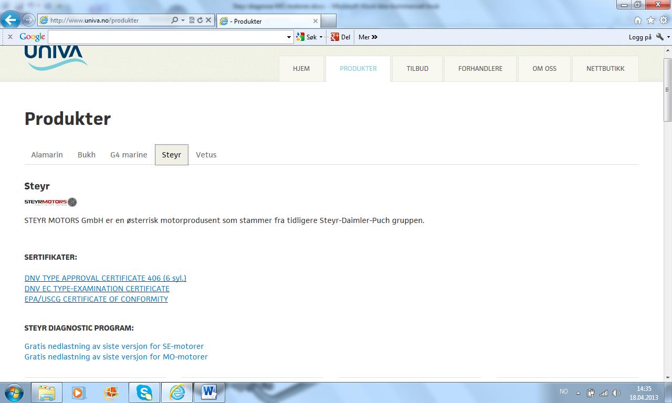Open DNV Type Approval Certificate 406 link
672x403 pixels.
[x=106, y=278]
